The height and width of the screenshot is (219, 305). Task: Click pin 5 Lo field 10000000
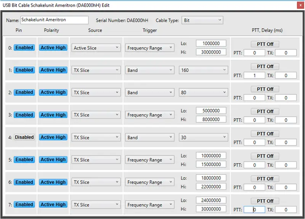[211, 155]
